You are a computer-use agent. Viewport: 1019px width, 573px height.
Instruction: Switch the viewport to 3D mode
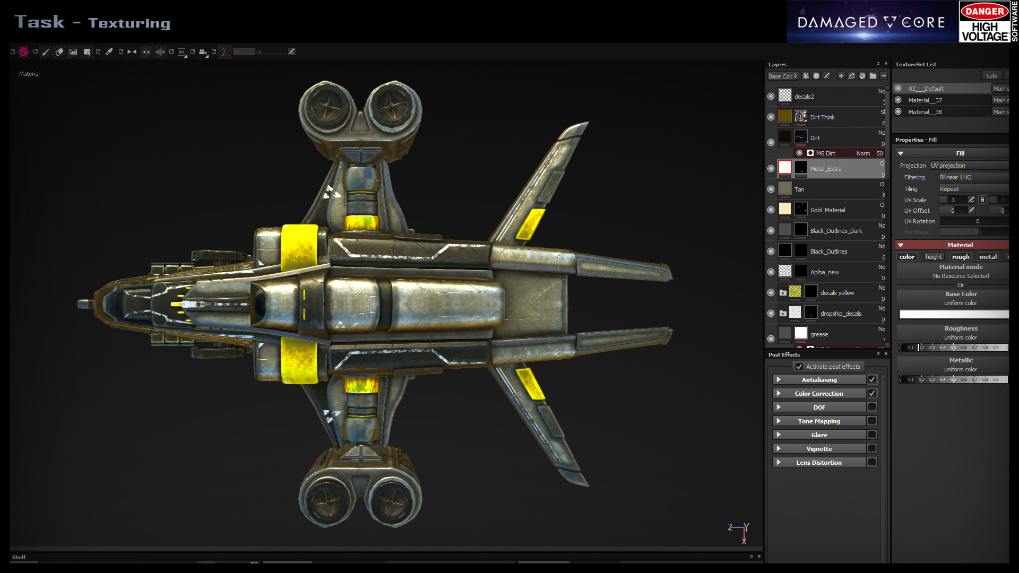pyautogui.click(x=181, y=51)
